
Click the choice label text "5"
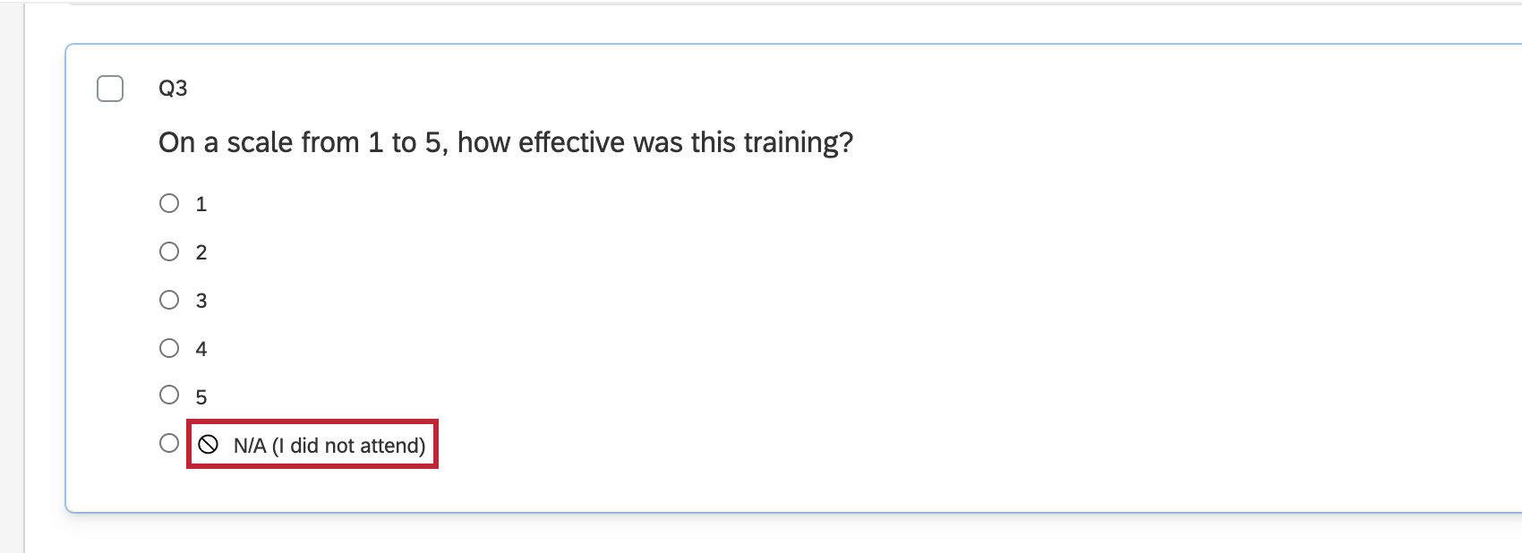click(x=201, y=397)
